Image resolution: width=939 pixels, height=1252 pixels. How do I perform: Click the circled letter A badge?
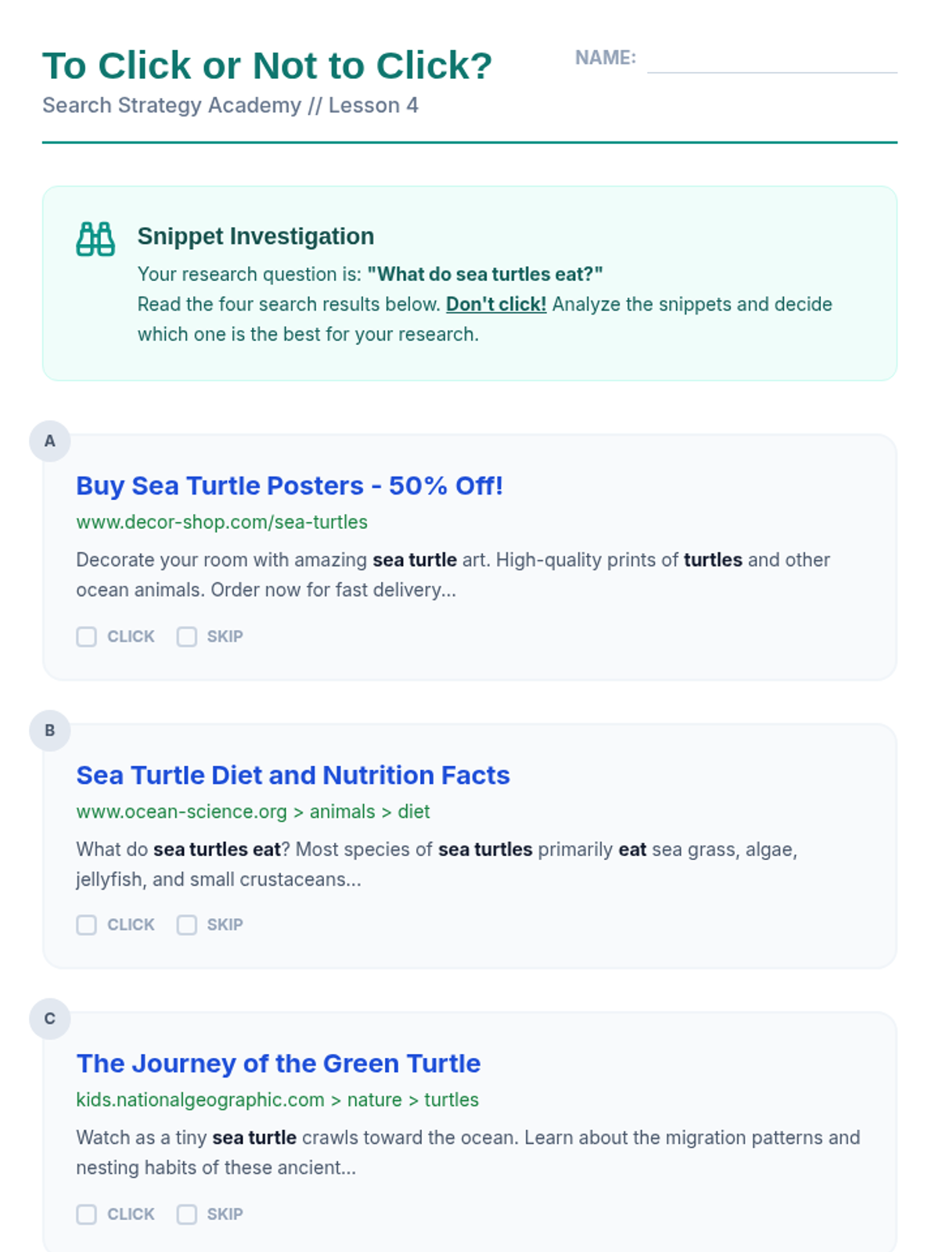click(50, 441)
